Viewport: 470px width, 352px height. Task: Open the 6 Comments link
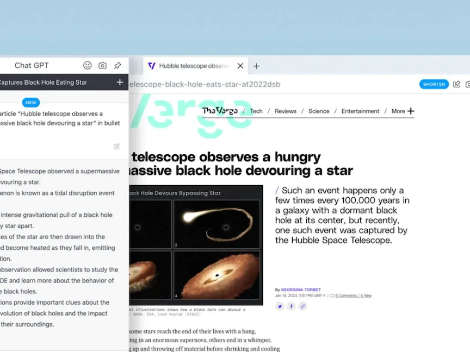346,296
